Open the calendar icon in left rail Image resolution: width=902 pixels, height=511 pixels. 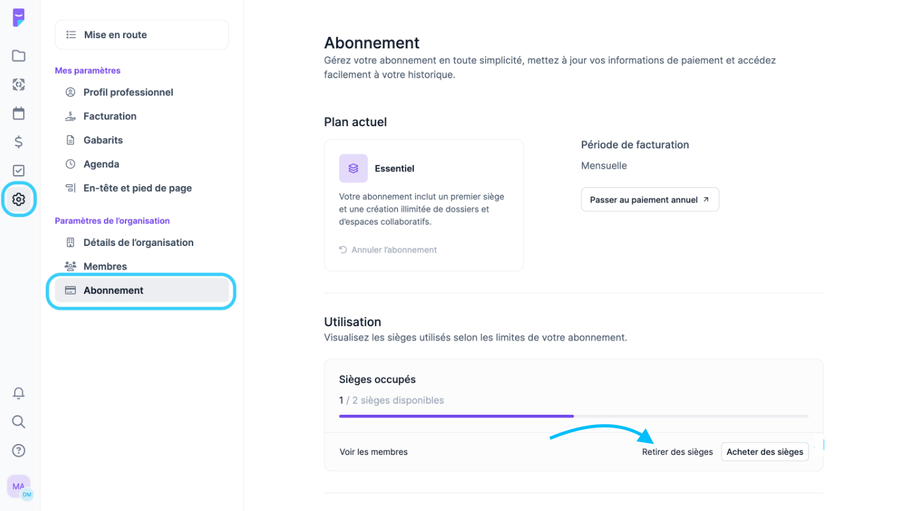point(18,113)
